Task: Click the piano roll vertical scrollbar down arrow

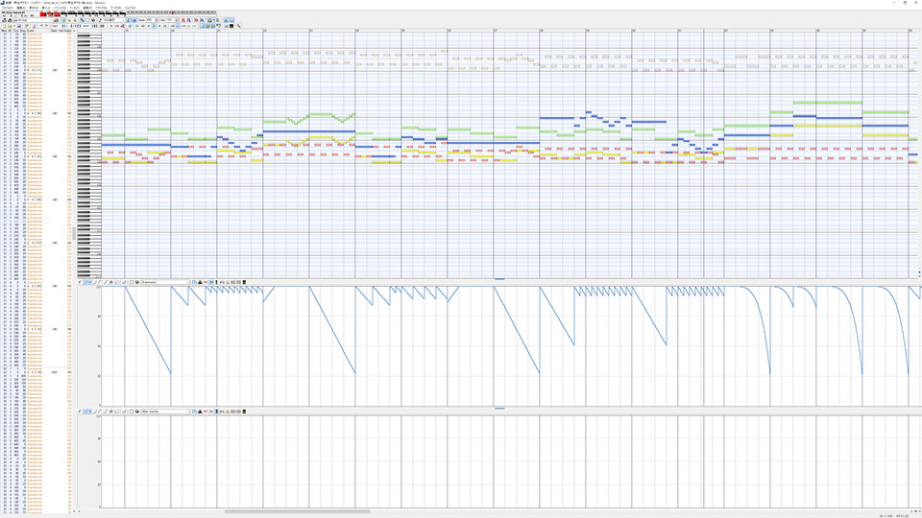Action: click(919, 273)
